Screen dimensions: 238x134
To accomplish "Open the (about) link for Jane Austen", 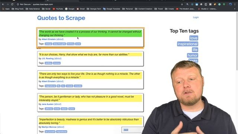I will [x=58, y=104].
